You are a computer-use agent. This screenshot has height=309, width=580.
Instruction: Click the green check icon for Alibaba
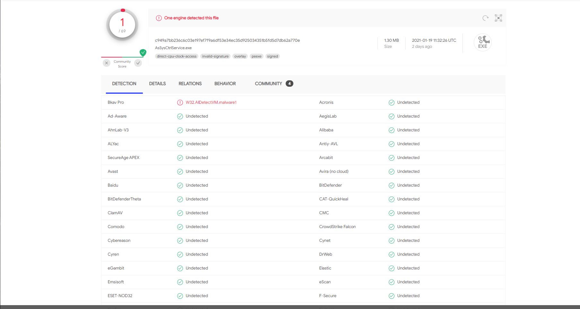pyautogui.click(x=392, y=130)
